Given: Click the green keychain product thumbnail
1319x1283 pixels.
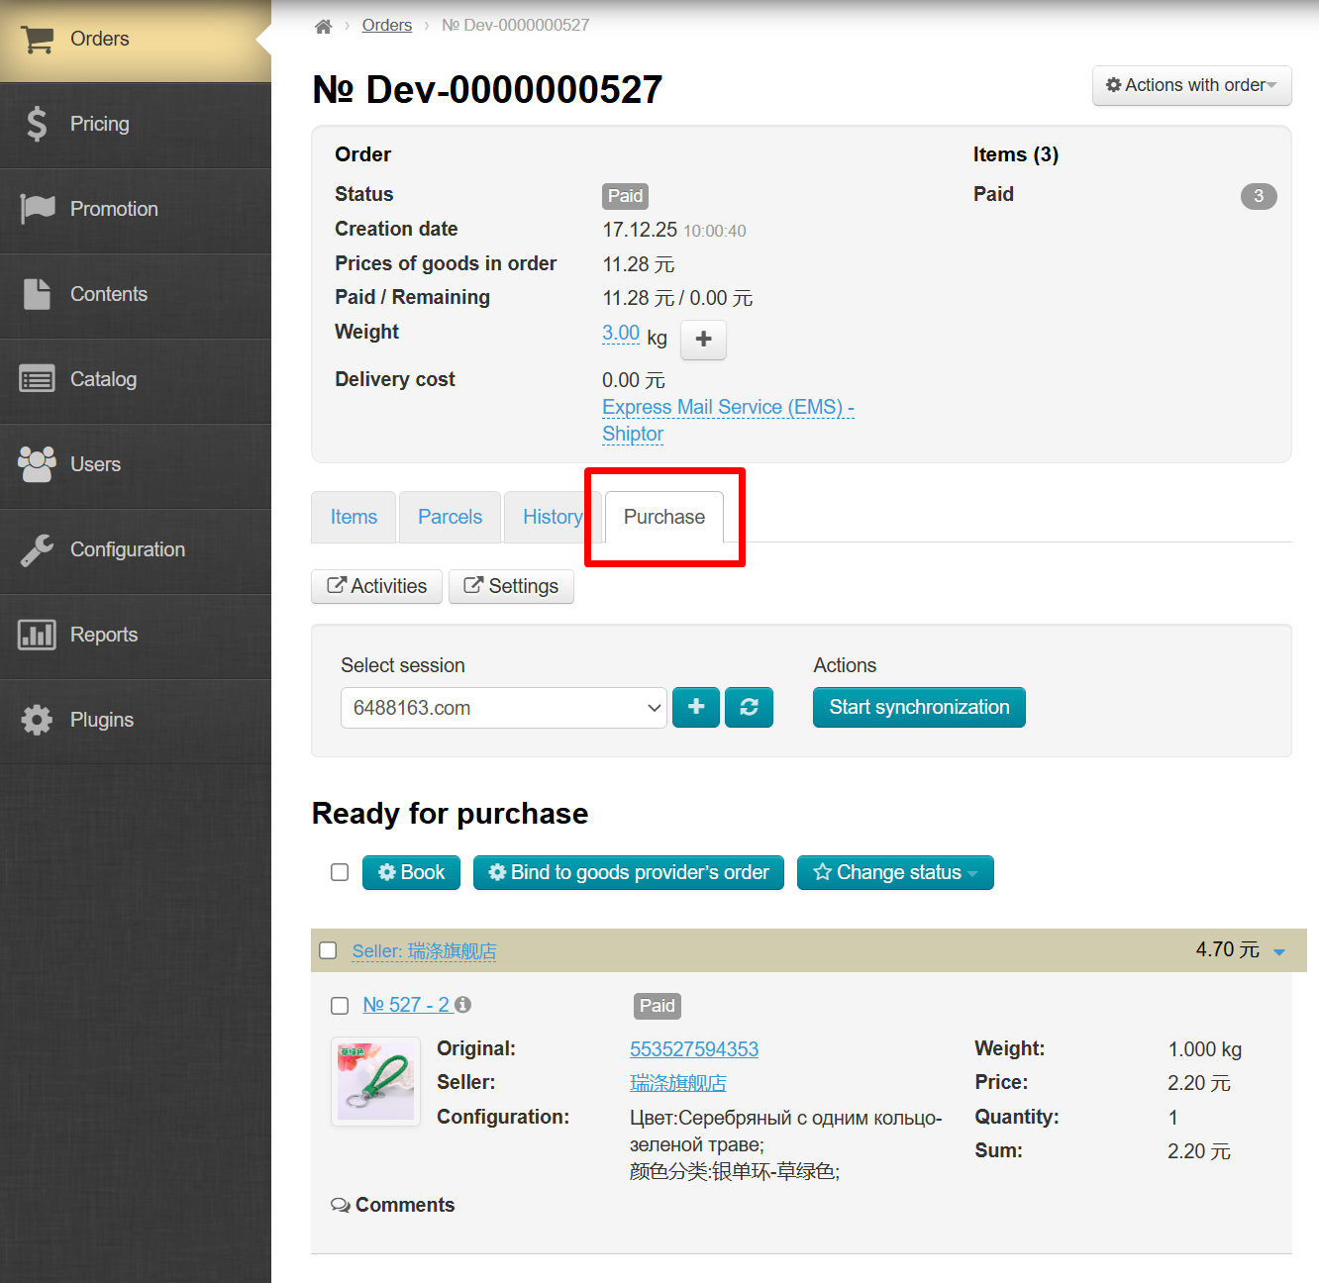Looking at the screenshot, I should (375, 1081).
